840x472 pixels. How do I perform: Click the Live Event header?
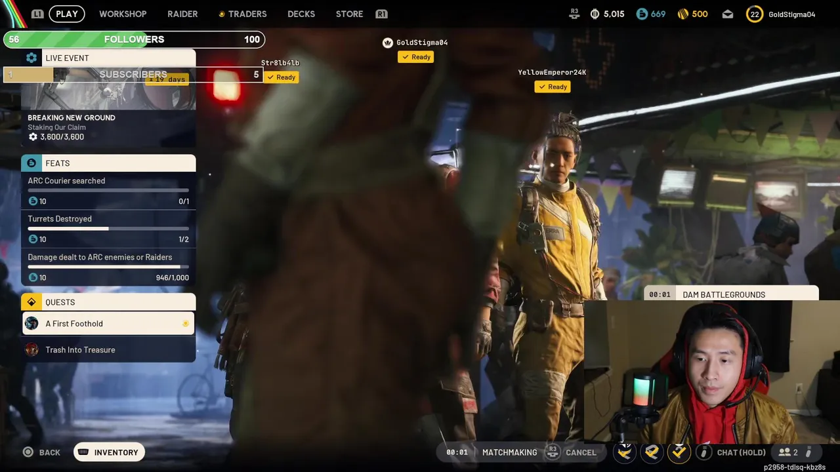point(108,58)
